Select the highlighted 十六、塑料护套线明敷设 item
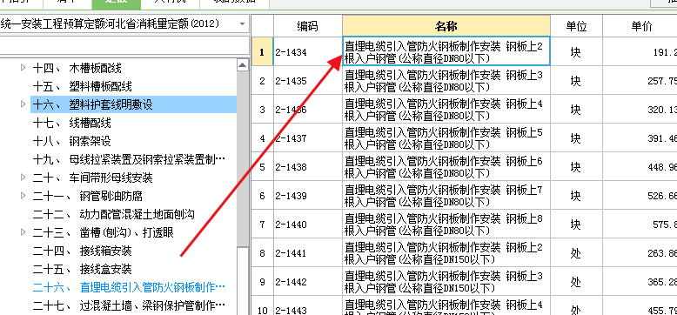Image resolution: width=677 pixels, height=315 pixels. (x=133, y=104)
